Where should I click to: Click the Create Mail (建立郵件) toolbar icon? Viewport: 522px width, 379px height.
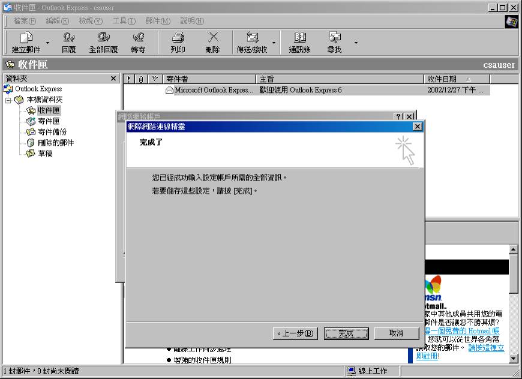(26, 37)
